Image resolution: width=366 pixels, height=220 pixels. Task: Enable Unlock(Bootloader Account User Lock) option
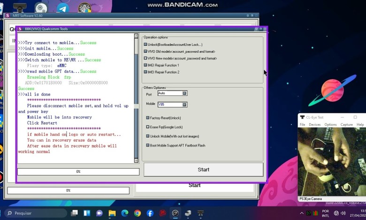(146, 44)
